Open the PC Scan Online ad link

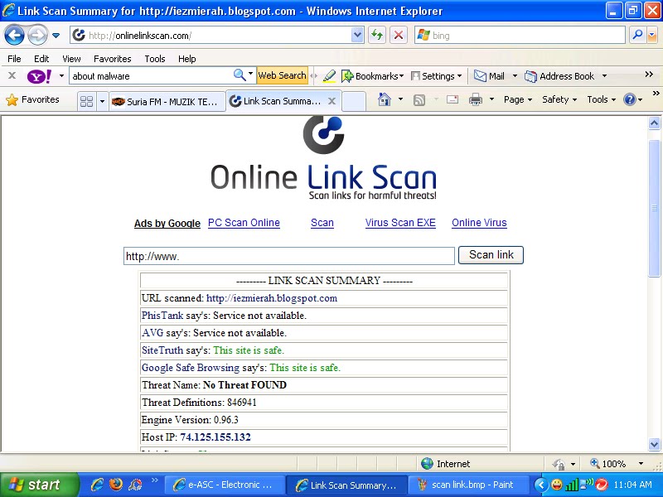pyautogui.click(x=244, y=223)
